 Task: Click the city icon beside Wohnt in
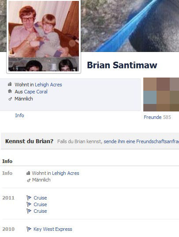click(10, 84)
